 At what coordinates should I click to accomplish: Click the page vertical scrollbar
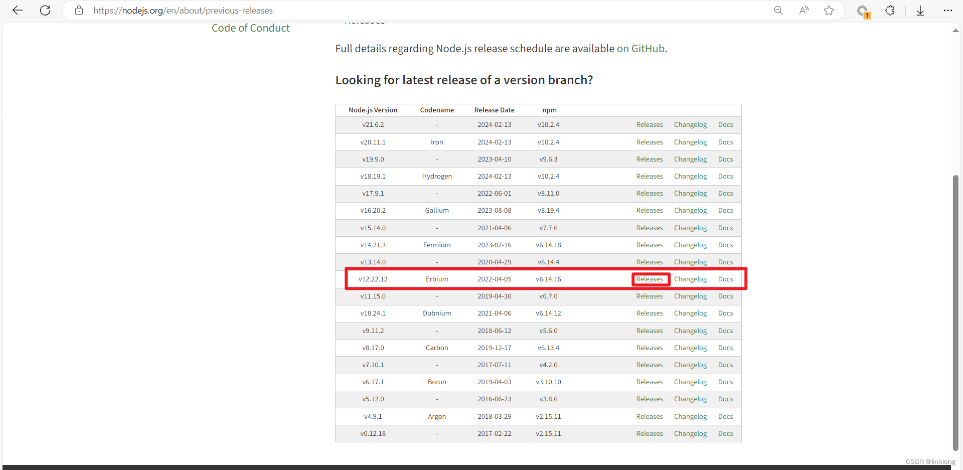(955, 311)
